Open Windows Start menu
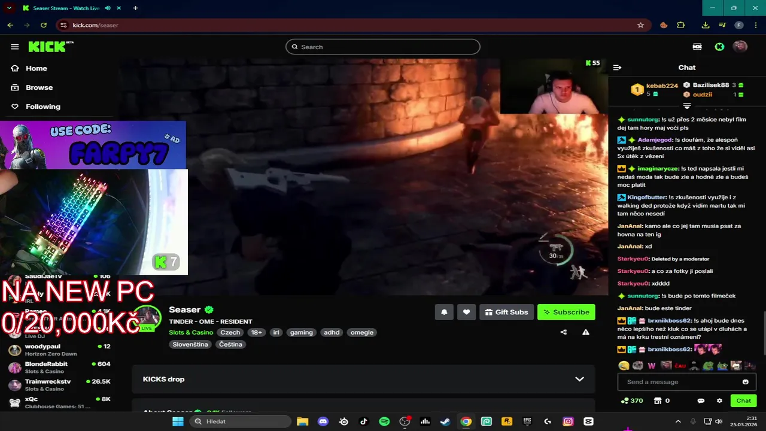Screen dimensions: 766x431 (178, 421)
